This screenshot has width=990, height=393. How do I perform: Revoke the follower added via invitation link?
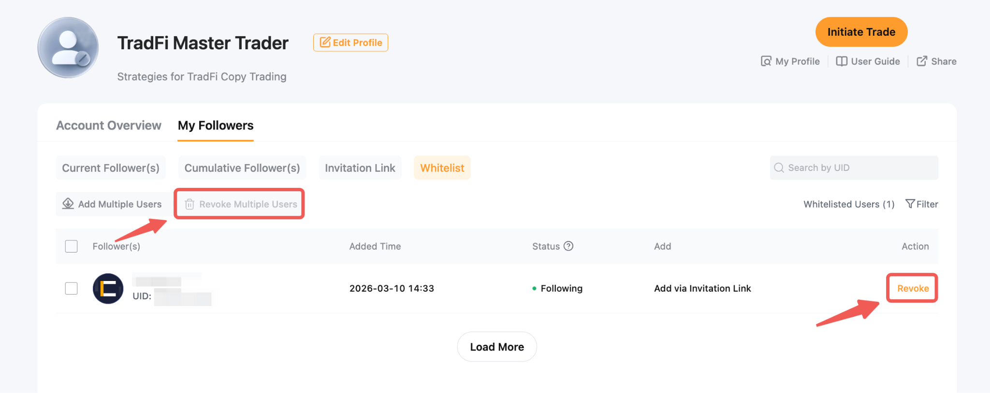912,288
